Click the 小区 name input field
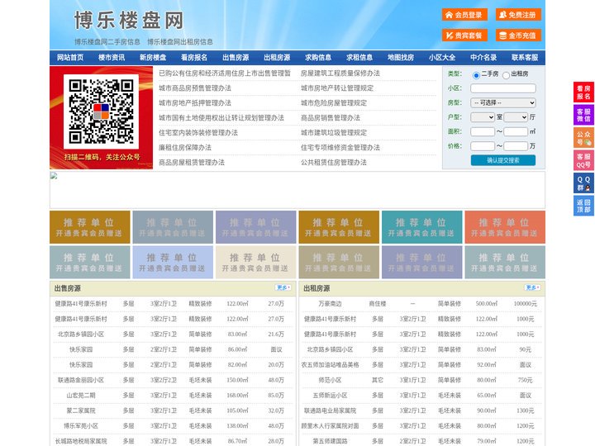 point(503,88)
